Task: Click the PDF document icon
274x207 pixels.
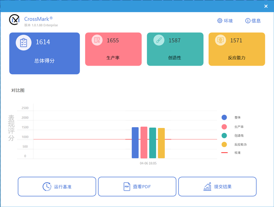Action: pyautogui.click(x=127, y=187)
